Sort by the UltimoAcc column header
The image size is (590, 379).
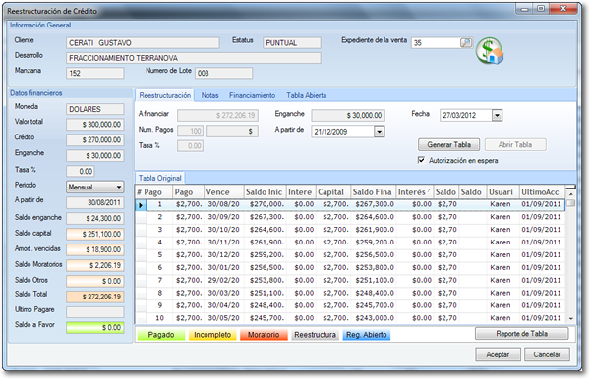coord(542,192)
